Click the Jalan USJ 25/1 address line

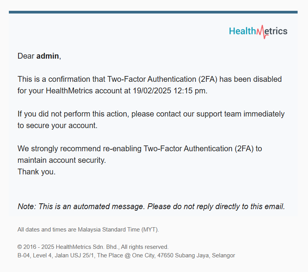click(x=126, y=255)
